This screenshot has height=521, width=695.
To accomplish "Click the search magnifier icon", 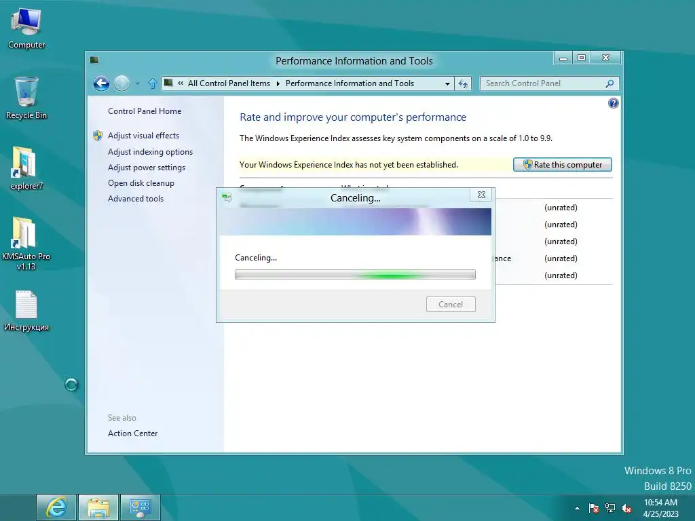I will click(610, 83).
